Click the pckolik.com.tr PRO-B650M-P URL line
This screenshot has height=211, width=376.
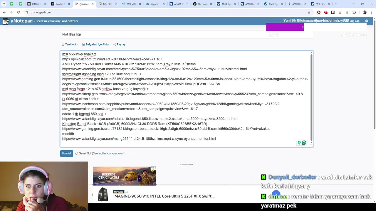(x=113, y=59)
